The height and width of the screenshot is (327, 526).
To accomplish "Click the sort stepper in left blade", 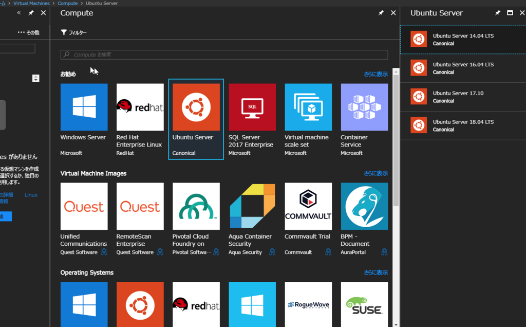I will tap(35, 78).
